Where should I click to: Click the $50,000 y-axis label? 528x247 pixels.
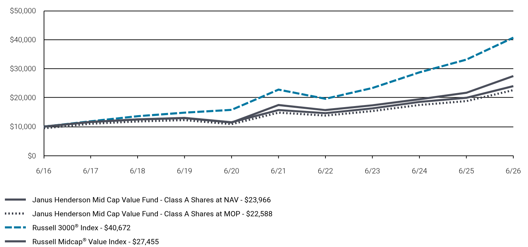pos(23,11)
